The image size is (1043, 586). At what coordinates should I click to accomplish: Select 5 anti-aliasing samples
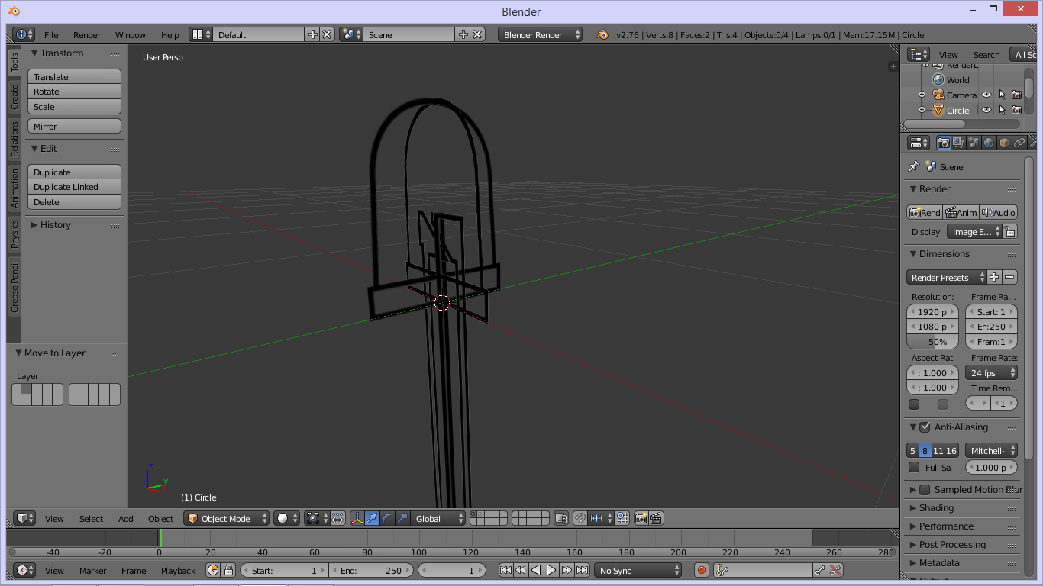[912, 450]
